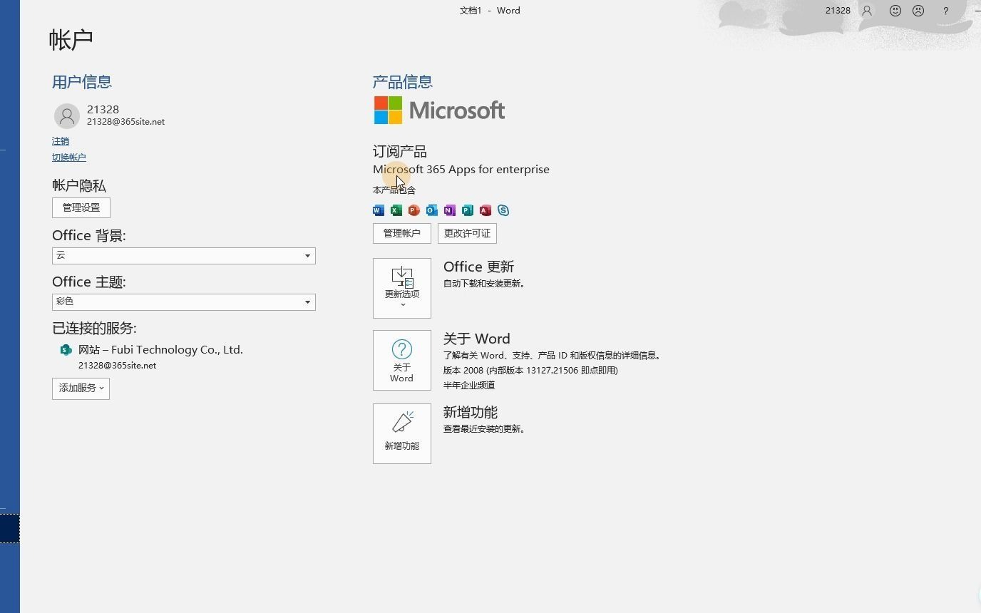Click the 更改许可证 change license button

tap(467, 233)
